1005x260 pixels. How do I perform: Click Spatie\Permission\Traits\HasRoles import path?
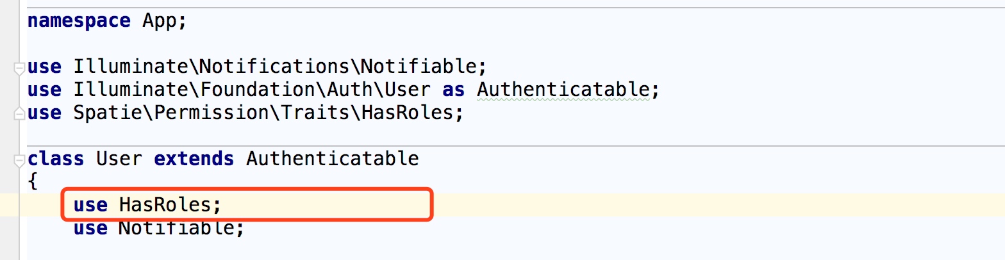click(263, 113)
